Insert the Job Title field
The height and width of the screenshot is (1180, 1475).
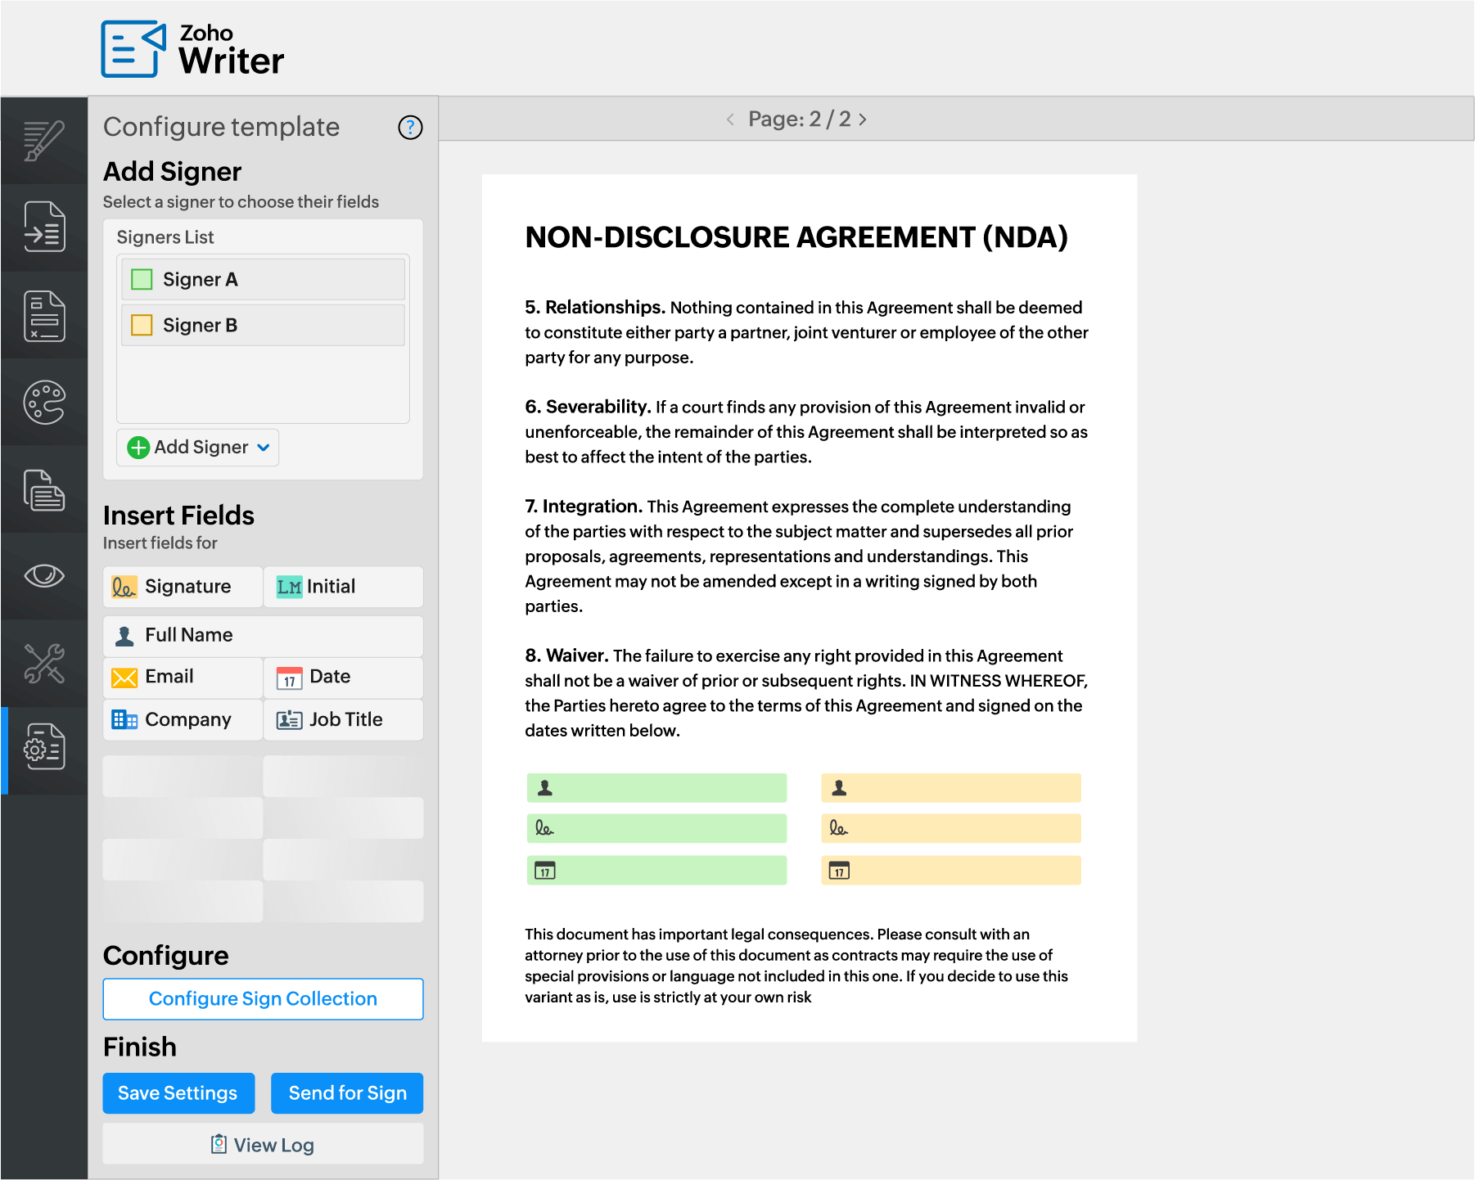pos(343,720)
